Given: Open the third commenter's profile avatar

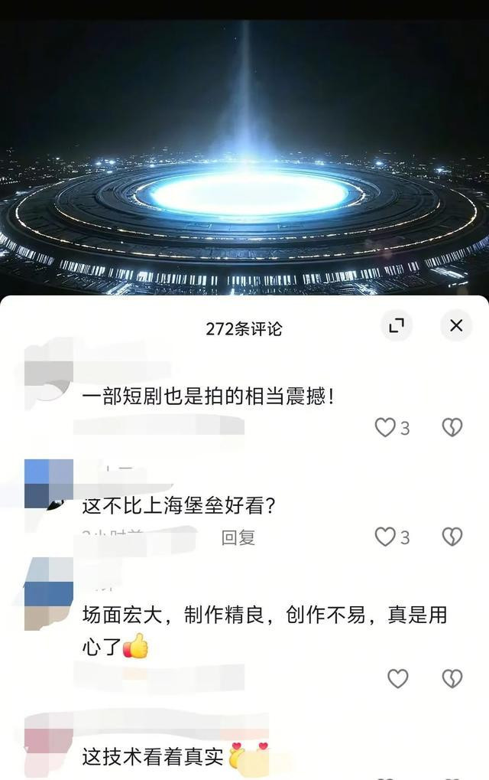Looking at the screenshot, I should pos(49,594).
